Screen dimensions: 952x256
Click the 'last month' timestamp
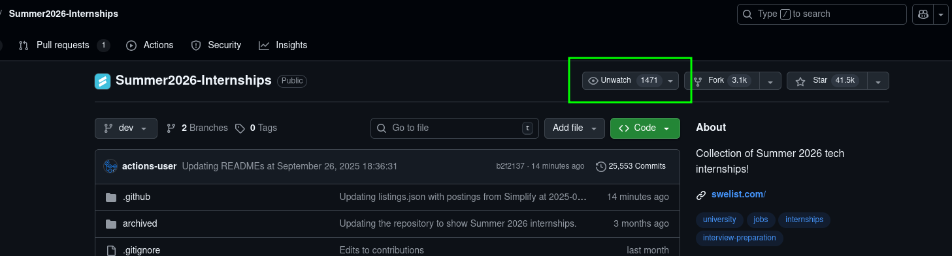coord(648,250)
